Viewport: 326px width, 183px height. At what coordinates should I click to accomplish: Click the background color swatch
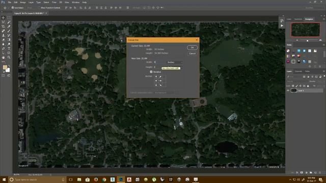pyautogui.click(x=8, y=70)
